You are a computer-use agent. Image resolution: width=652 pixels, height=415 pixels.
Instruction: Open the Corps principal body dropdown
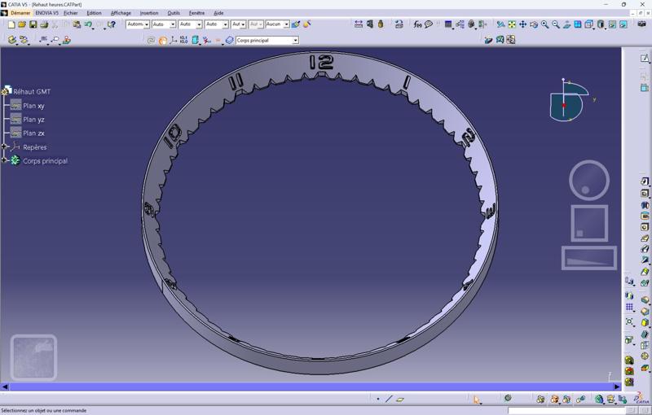(295, 40)
